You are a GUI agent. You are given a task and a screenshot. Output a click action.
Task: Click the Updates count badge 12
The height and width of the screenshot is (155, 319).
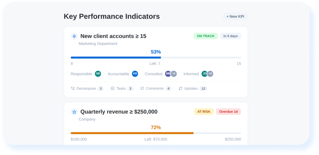tap(203, 88)
